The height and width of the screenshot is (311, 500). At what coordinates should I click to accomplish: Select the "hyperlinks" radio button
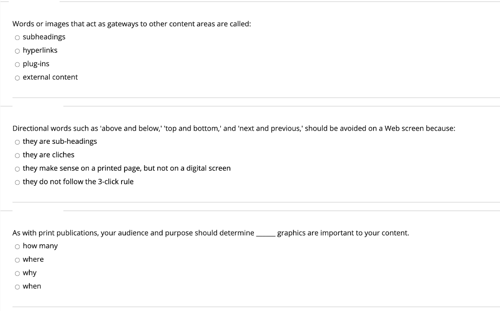[17, 50]
